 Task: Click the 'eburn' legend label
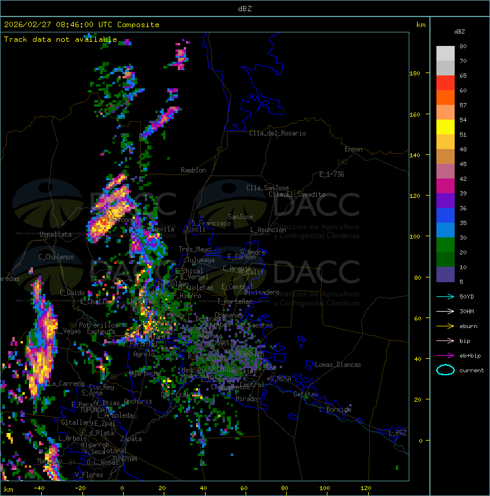pyautogui.click(x=468, y=326)
